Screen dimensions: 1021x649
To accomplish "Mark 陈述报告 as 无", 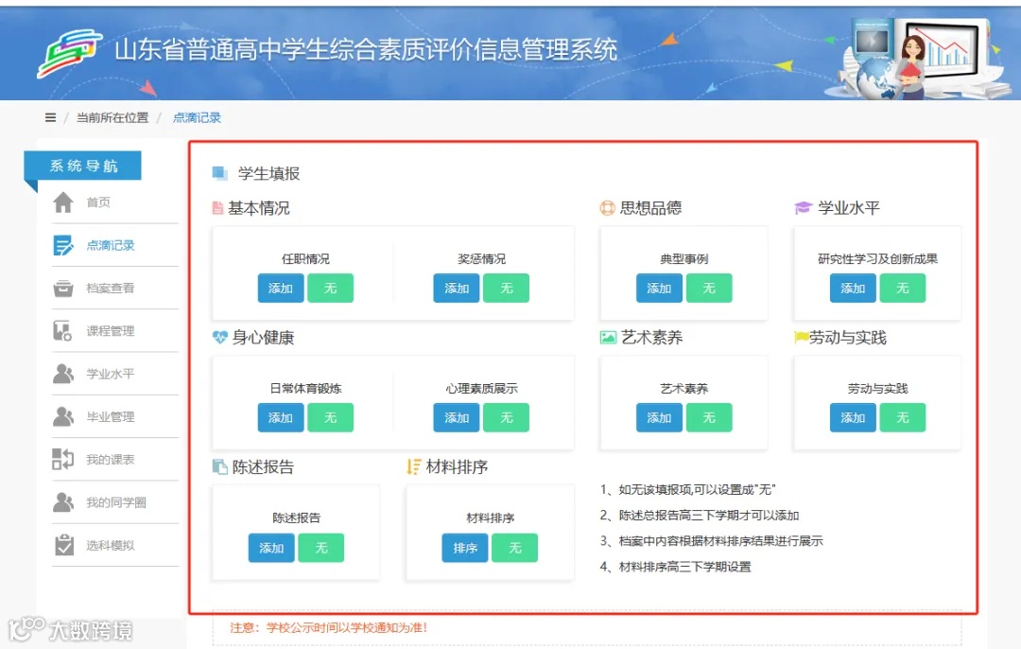I will (x=321, y=547).
